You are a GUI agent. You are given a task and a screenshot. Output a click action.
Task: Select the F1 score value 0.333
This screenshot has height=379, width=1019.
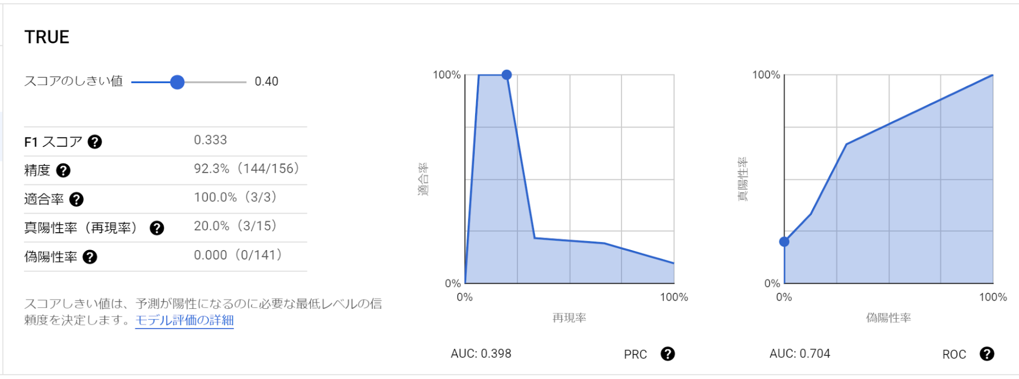tap(211, 140)
